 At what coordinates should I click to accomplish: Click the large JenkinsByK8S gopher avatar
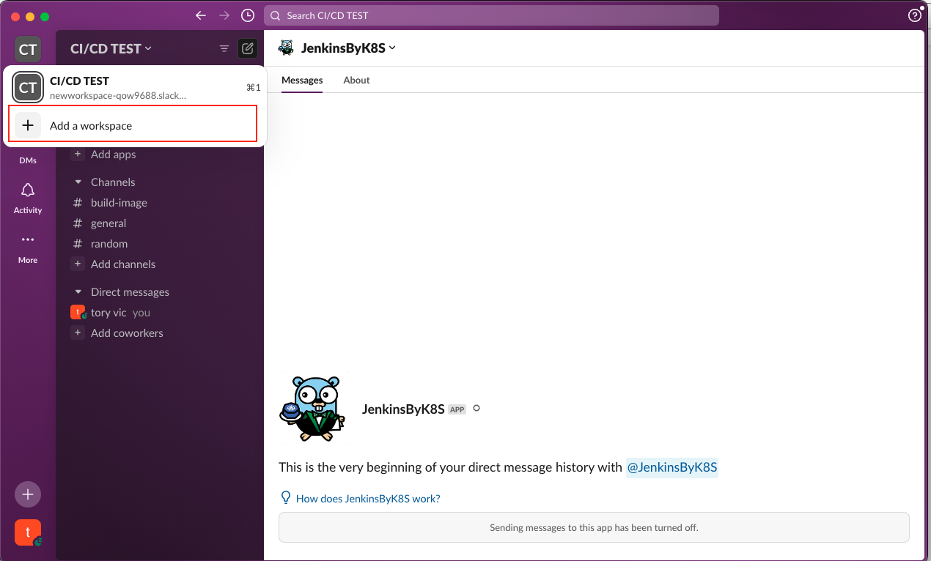pos(314,409)
